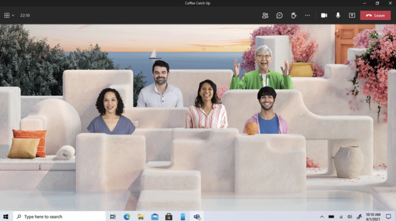The image size is (396, 221).
Task: Close the Coffee Catch Up window
Action: pyautogui.click(x=390, y=3)
